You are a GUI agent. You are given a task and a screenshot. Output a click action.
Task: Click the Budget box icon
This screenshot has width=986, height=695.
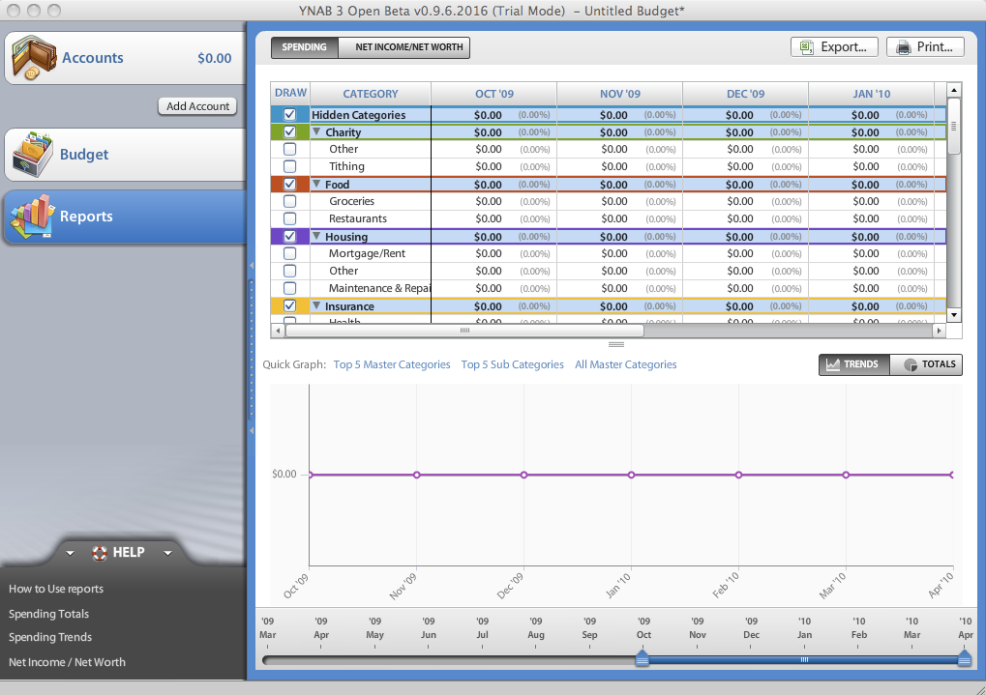[x=33, y=154]
